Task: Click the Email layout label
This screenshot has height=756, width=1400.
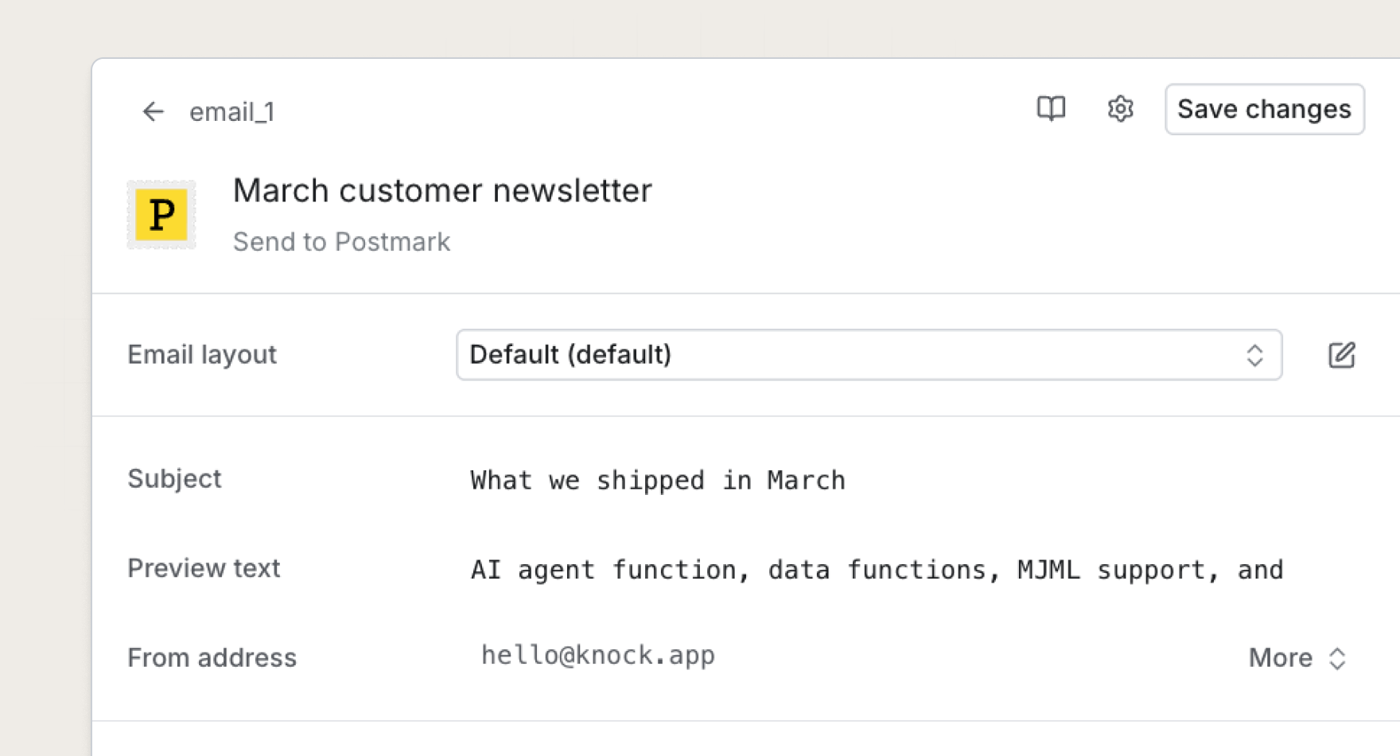Action: pyautogui.click(x=202, y=355)
